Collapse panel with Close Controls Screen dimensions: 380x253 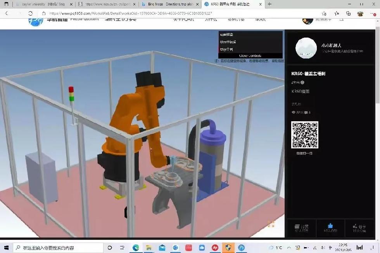[250, 56]
